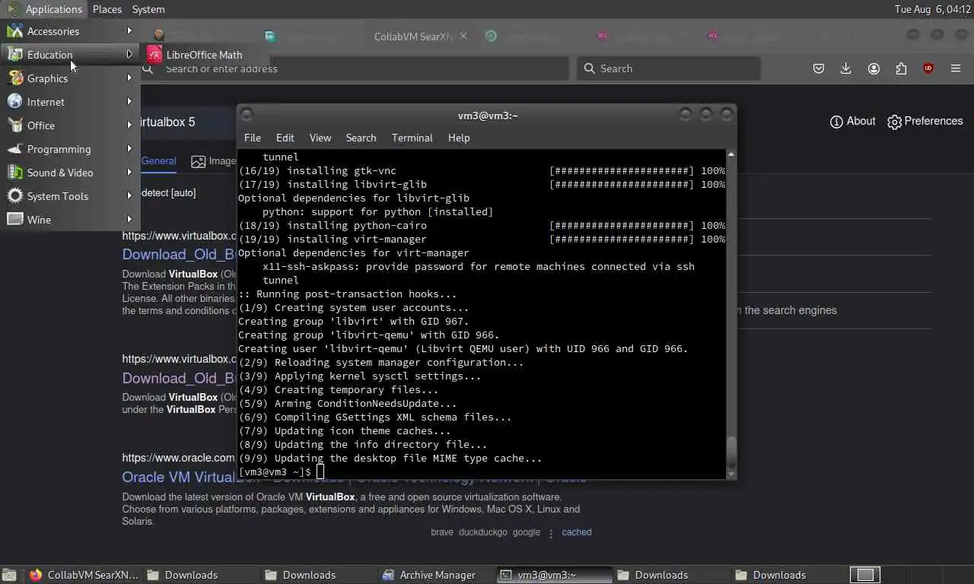Switch to Archive Manager taskbar button

(x=438, y=575)
